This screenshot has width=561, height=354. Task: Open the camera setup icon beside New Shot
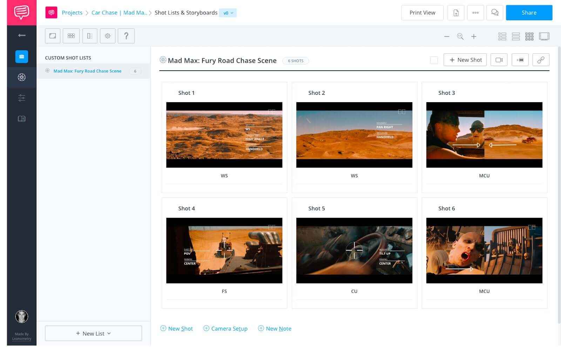(499, 59)
